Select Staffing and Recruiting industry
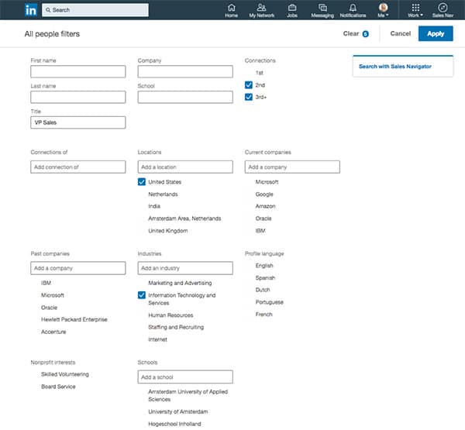 (176, 327)
